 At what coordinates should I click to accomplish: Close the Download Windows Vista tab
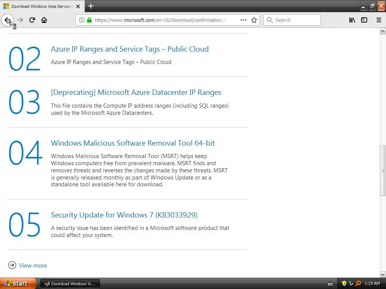click(x=78, y=6)
